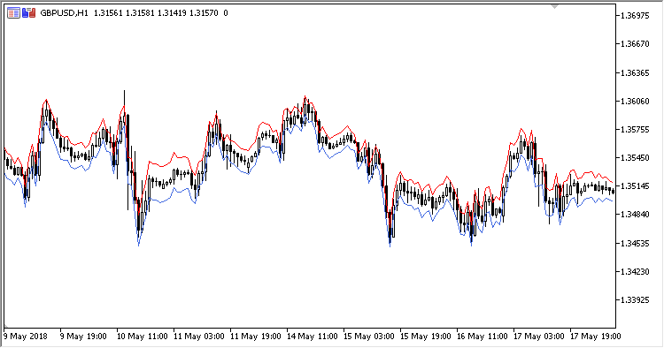664x348 pixels.
Task: Click the 14 May 11:00 time label
Action: tap(313, 337)
